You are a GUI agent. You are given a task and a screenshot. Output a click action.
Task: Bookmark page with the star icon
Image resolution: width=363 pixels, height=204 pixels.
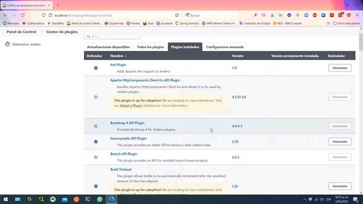pos(177,15)
